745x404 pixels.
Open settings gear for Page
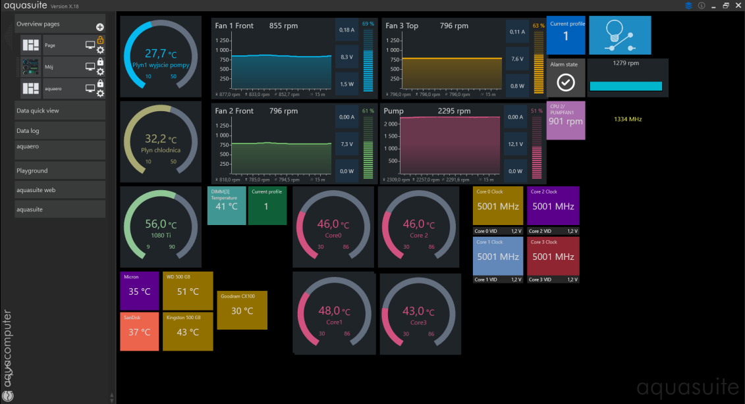click(100, 50)
